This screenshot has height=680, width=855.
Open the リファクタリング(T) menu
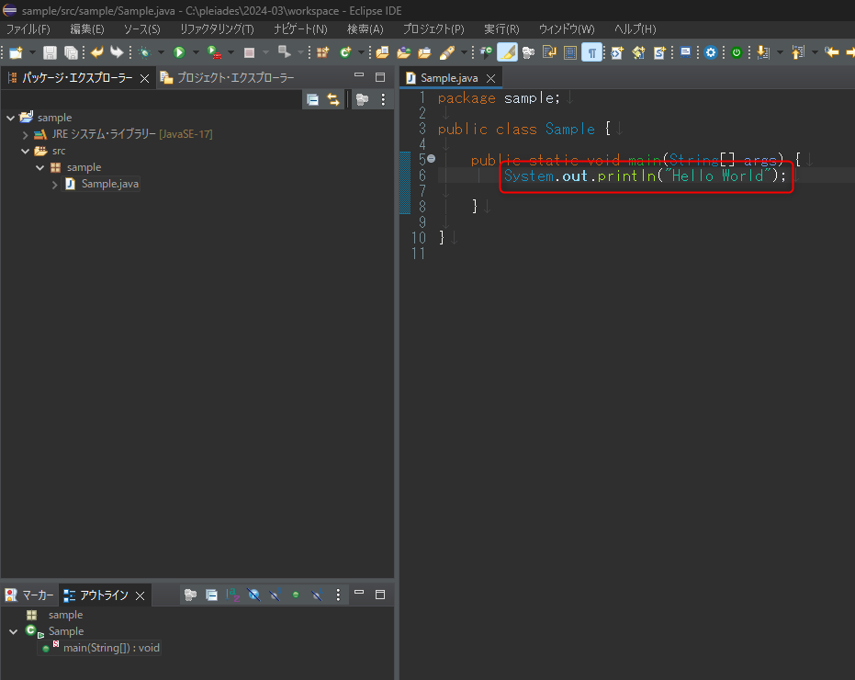point(217,28)
